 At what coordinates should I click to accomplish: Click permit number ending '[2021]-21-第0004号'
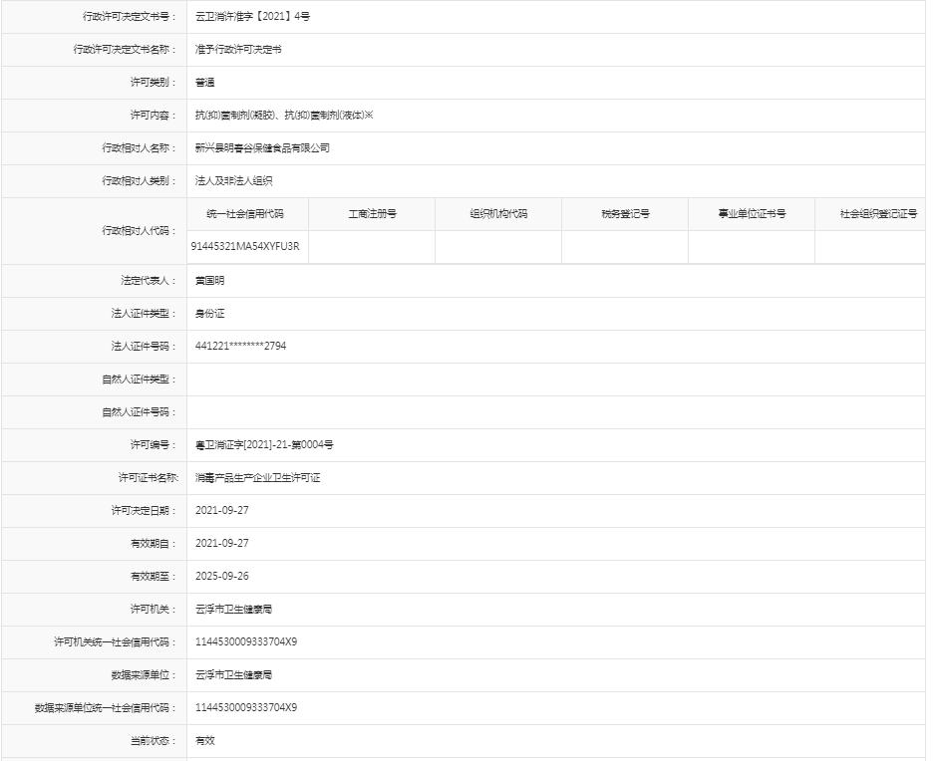click(x=264, y=444)
